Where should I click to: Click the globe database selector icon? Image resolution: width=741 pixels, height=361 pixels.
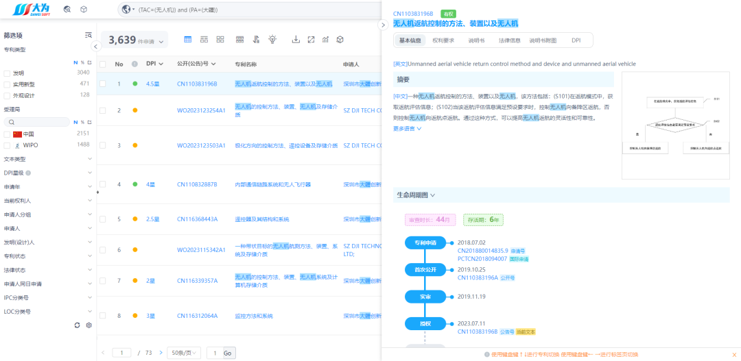click(x=126, y=10)
